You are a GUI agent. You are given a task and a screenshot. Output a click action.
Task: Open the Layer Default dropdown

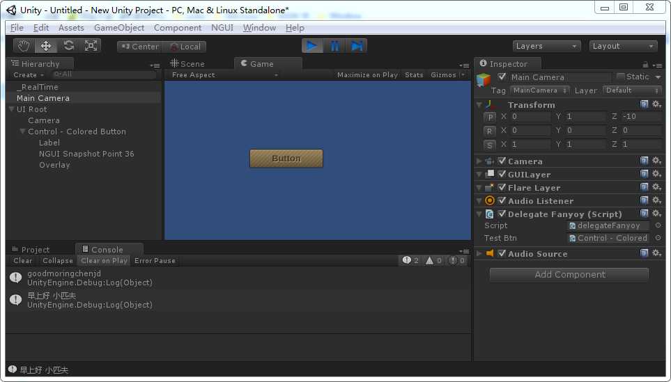(x=631, y=90)
